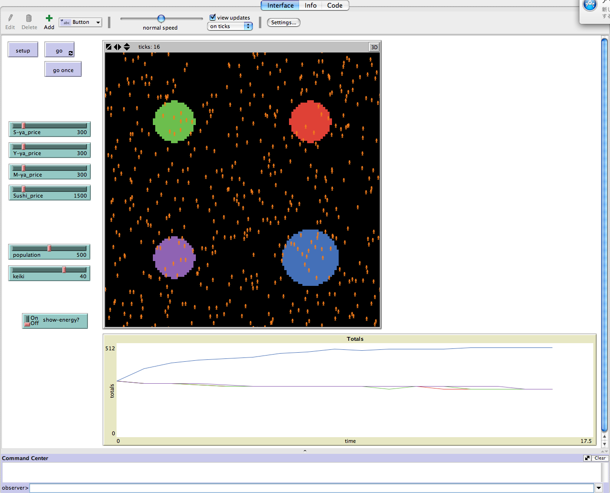The image size is (610, 493).
Task: Open the on ticks update mode dropdown
Action: 230,26
